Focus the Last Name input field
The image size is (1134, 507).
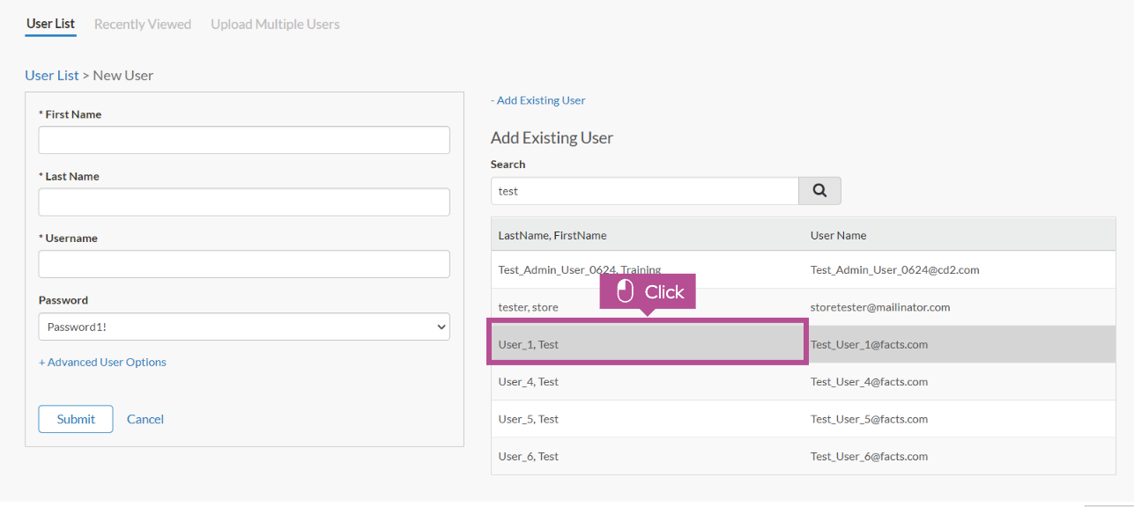coord(244,202)
